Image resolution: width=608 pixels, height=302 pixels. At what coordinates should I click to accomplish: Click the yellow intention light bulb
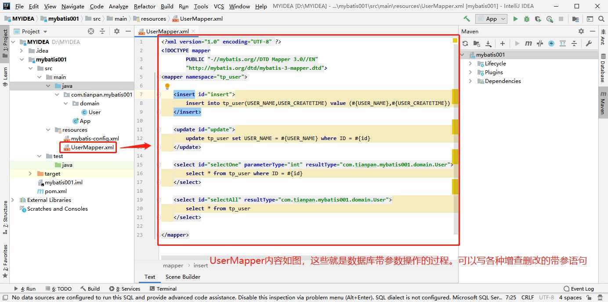167,86
